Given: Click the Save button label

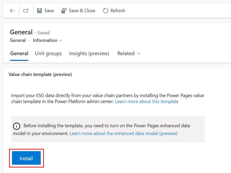Looking at the screenshot, I should tap(49, 11).
